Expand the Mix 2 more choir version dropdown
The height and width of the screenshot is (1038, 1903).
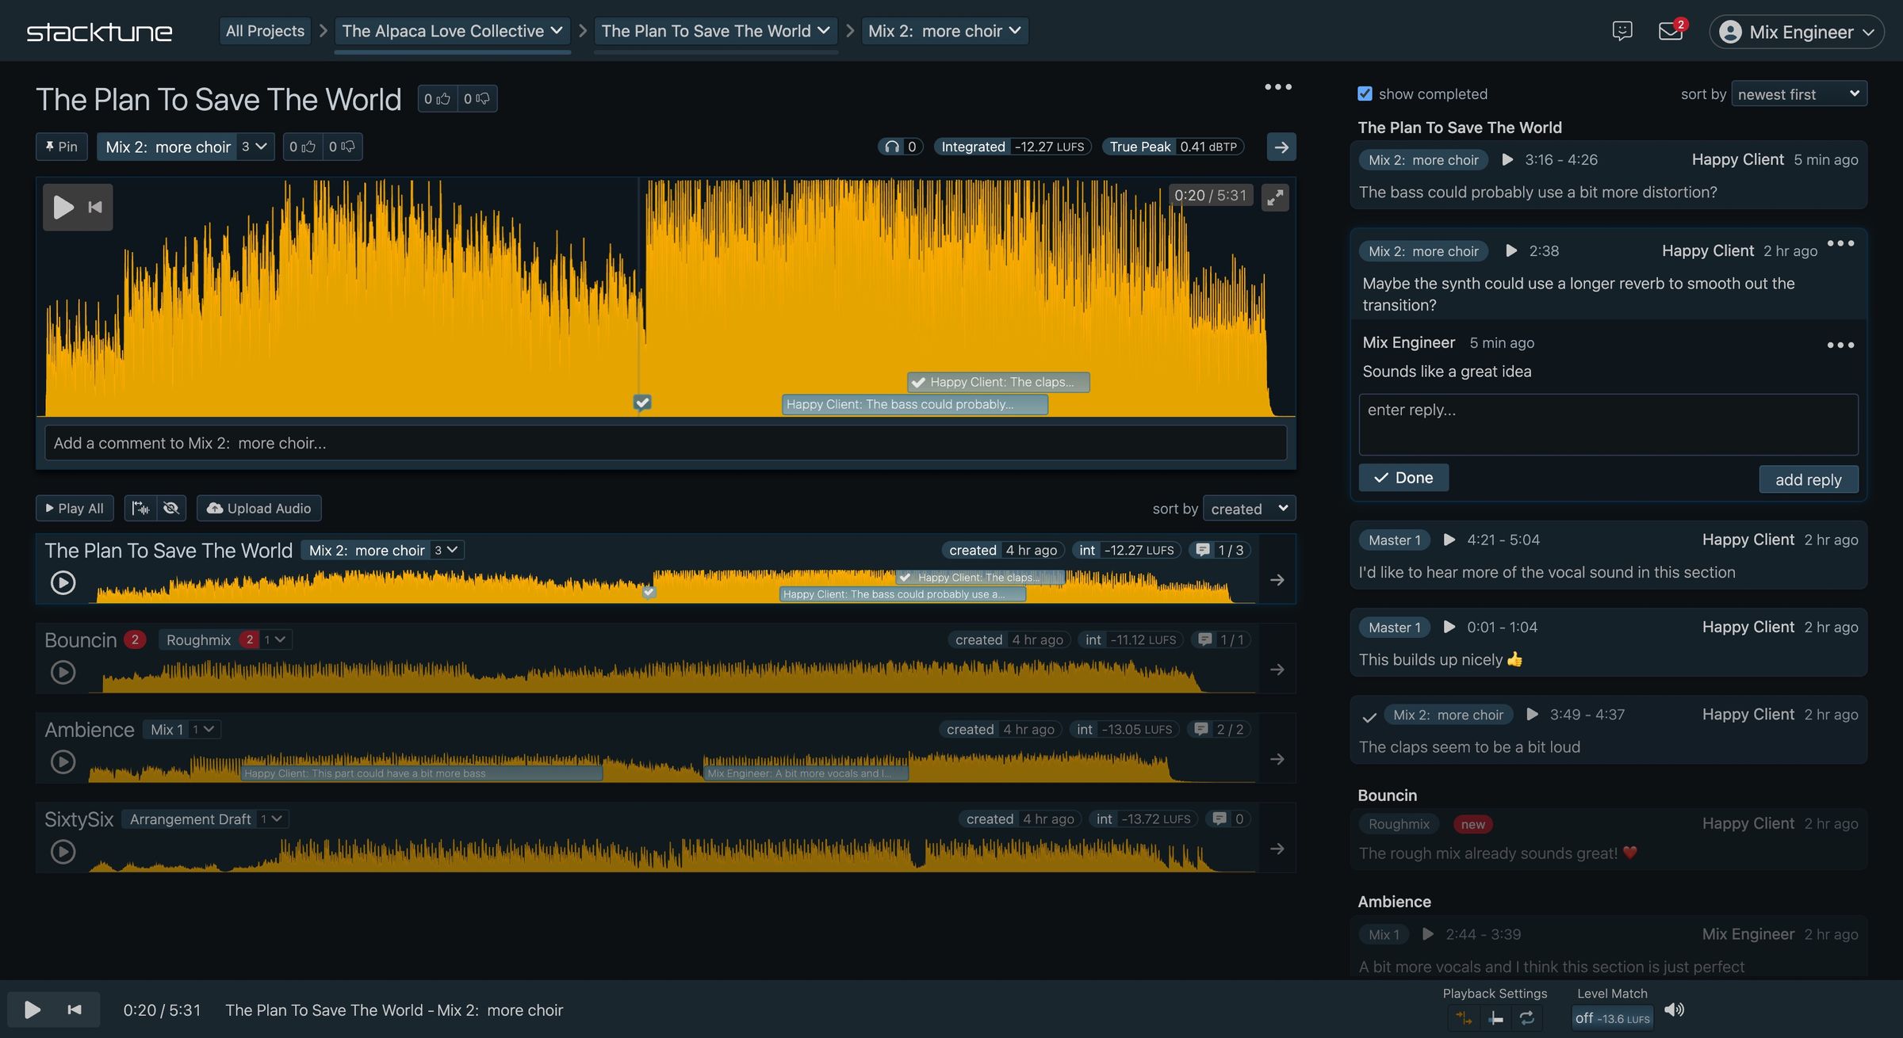255,146
